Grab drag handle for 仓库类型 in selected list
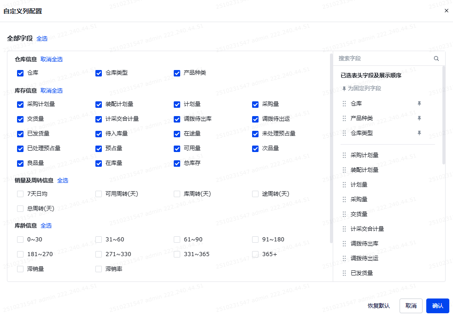Image resolution: width=453 pixels, height=316 pixels. [x=344, y=133]
